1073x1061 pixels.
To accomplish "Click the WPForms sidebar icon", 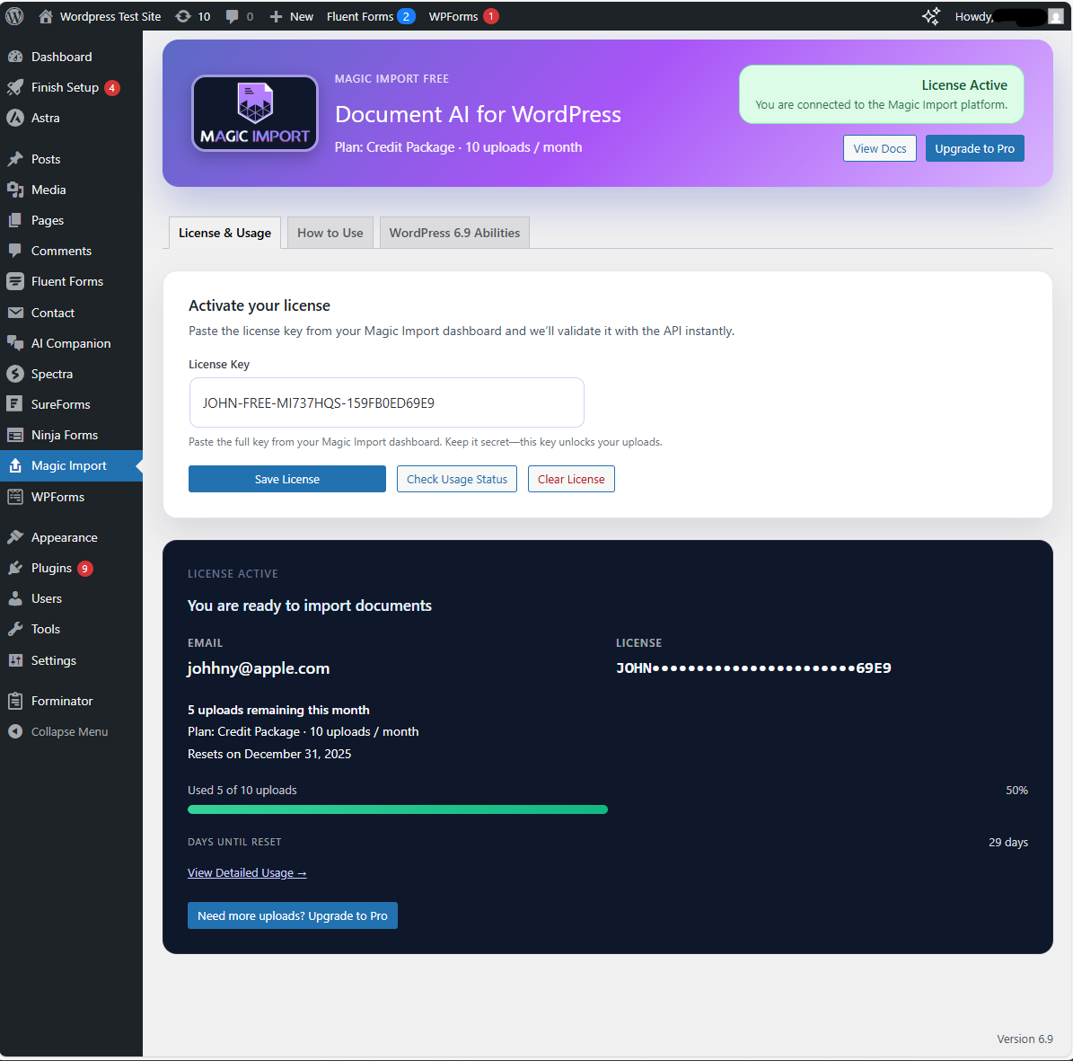I will point(15,497).
